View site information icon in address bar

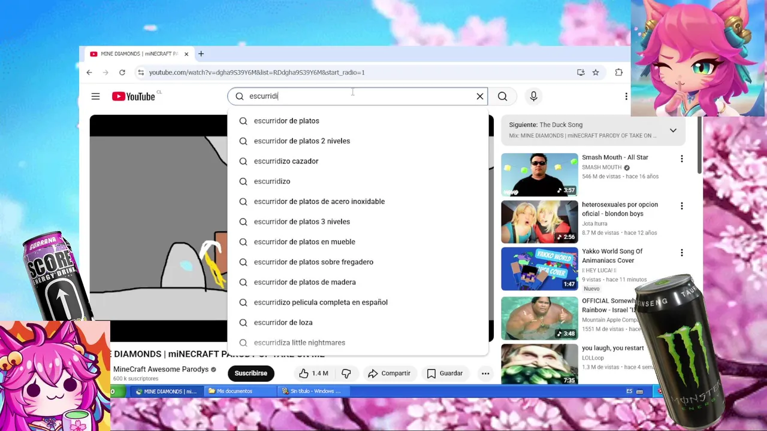(x=141, y=72)
